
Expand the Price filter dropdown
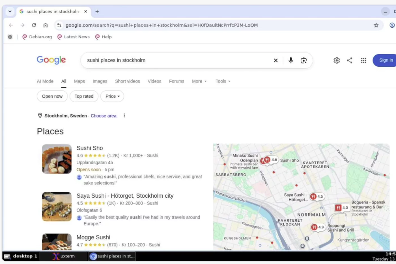(112, 96)
